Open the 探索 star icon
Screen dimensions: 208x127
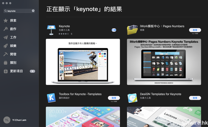pos(5,21)
